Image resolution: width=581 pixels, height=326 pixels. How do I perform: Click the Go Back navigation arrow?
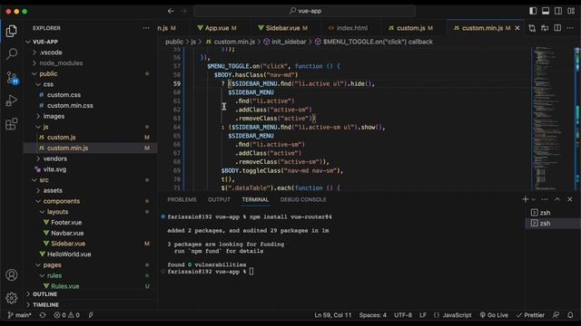pyautogui.click(x=171, y=11)
